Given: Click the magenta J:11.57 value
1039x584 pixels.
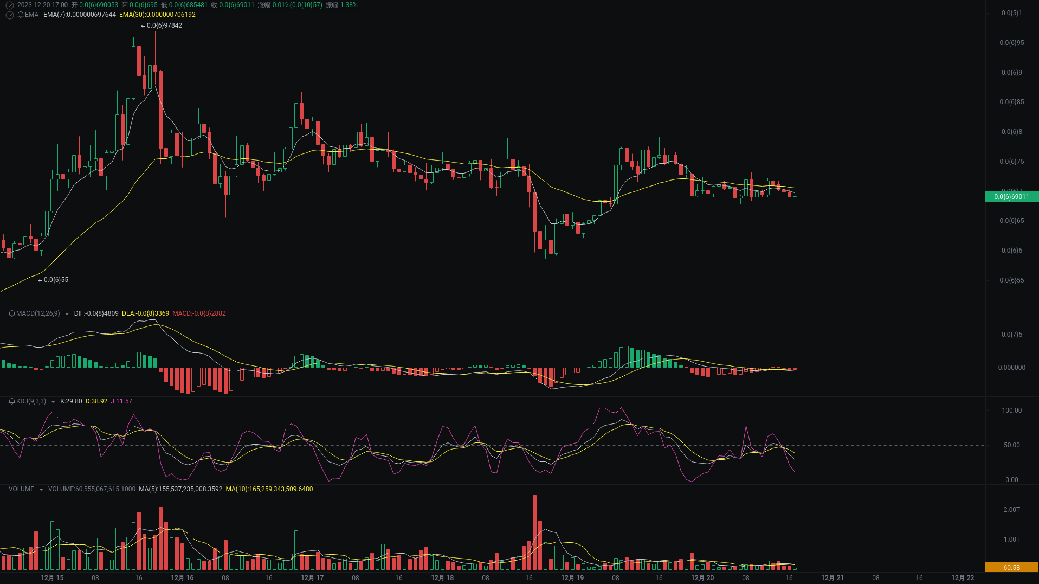Looking at the screenshot, I should point(121,401).
